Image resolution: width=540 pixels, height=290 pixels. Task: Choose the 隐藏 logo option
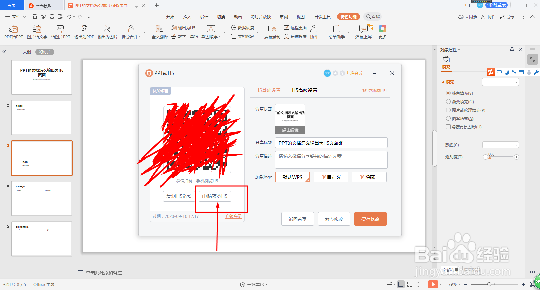point(369,177)
